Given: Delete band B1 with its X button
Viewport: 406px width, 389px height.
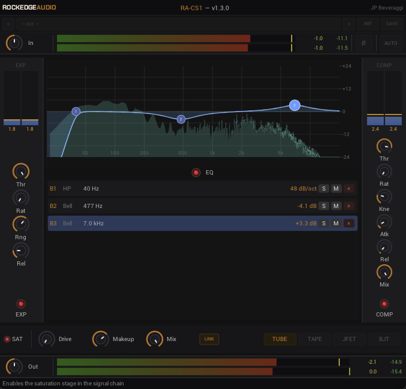Looking at the screenshot, I should [349, 189].
